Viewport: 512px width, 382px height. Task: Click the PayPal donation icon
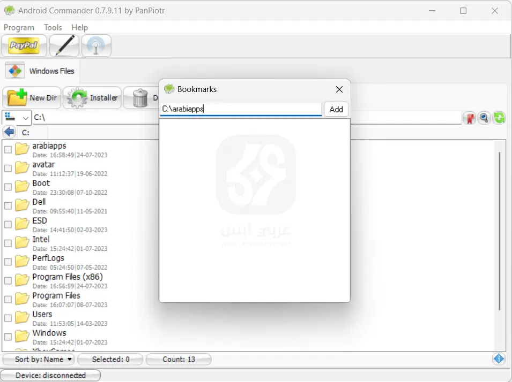[x=24, y=45]
